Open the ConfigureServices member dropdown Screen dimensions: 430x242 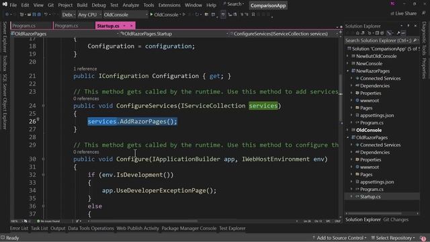(x=284, y=34)
